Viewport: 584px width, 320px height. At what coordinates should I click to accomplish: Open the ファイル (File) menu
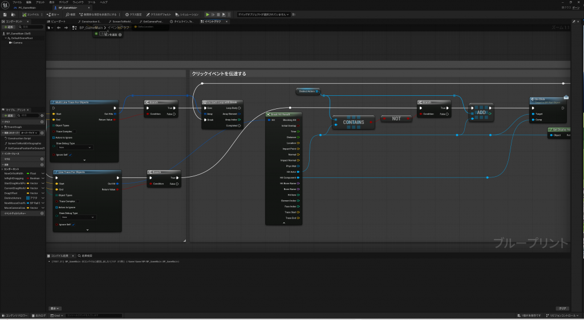(x=17, y=2)
